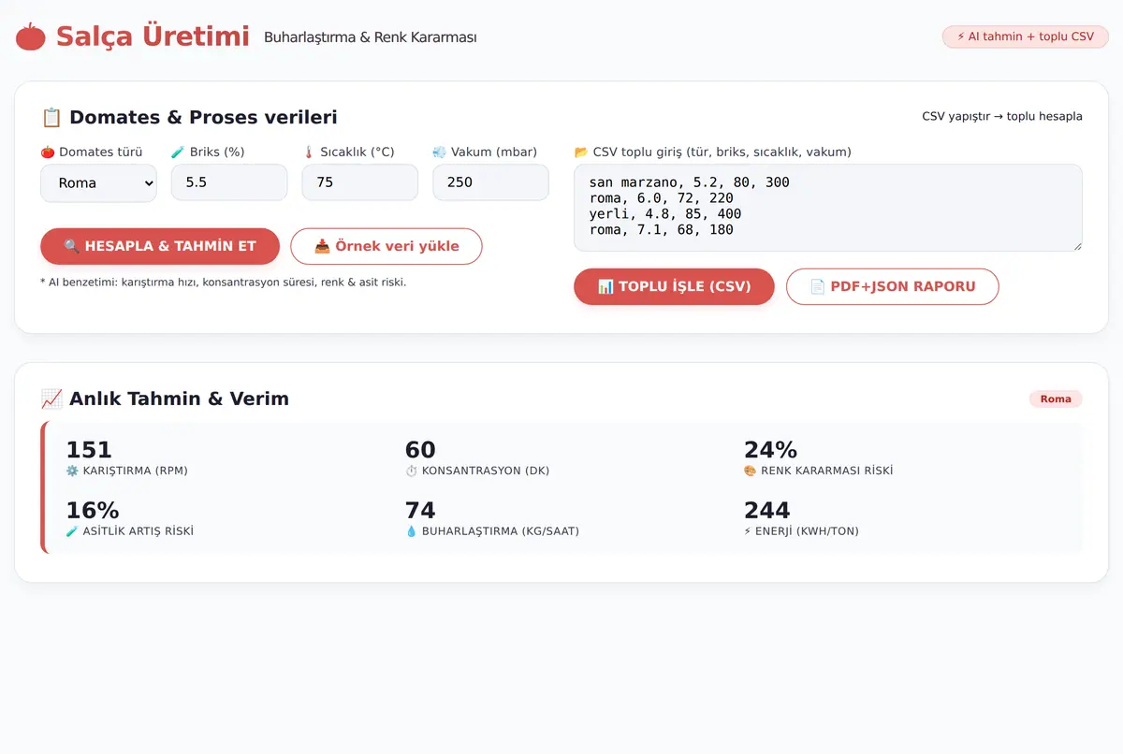Click inside the CSV toplu giriş textarea
The image size is (1123, 754).
click(828, 208)
